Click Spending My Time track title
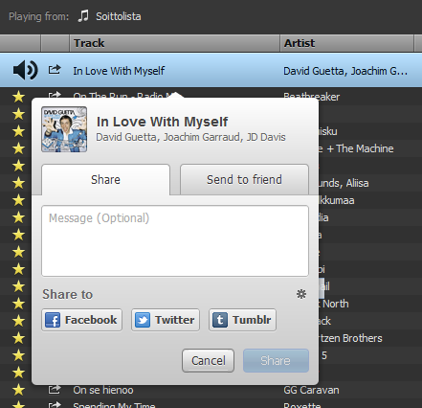Viewport: 422px width, 408px height. point(114,405)
